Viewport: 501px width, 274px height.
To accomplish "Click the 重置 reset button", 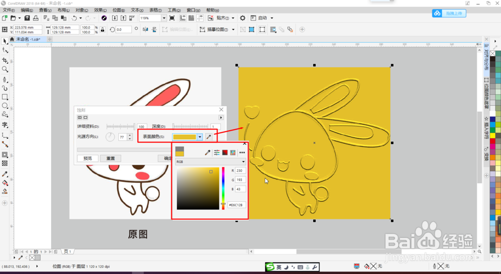I will (x=111, y=158).
